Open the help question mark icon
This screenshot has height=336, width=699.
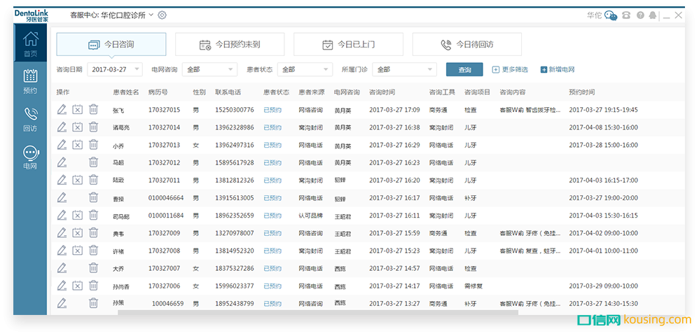tap(640, 15)
